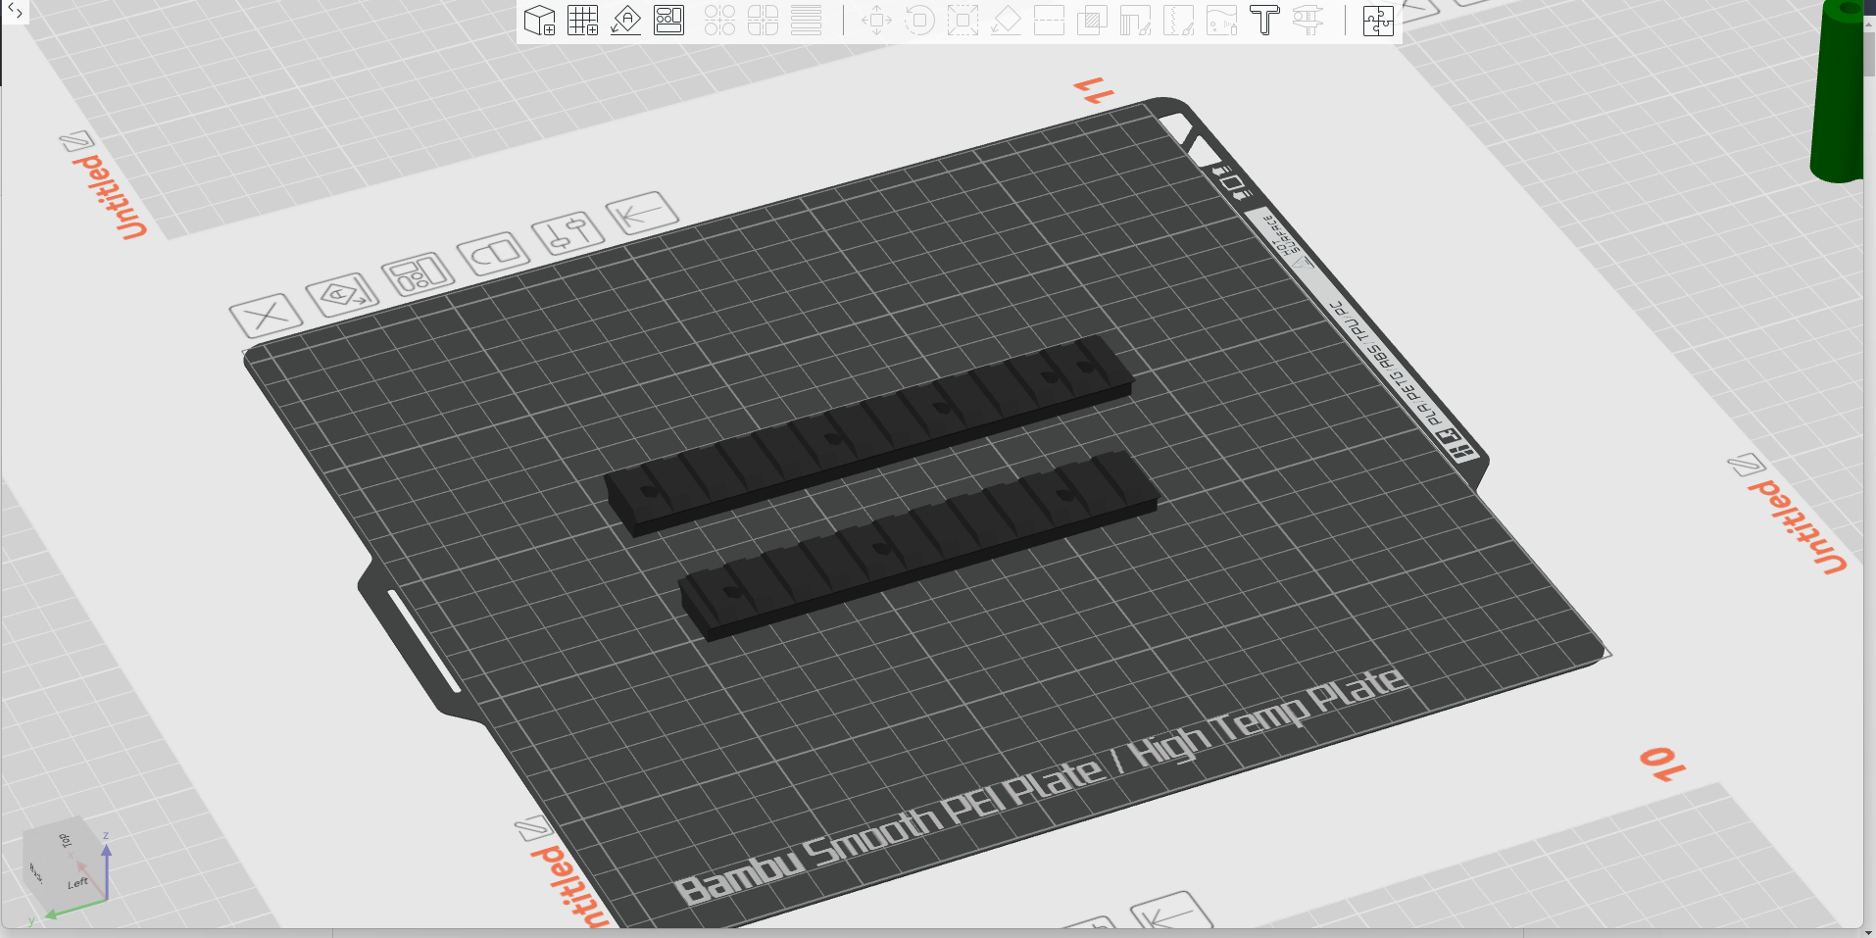Move plate 11 to front arrow icon
Image resolution: width=1876 pixels, height=938 pixels.
pos(642,213)
